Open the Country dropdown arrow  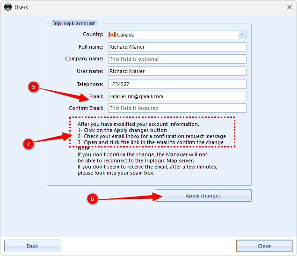click(242, 35)
